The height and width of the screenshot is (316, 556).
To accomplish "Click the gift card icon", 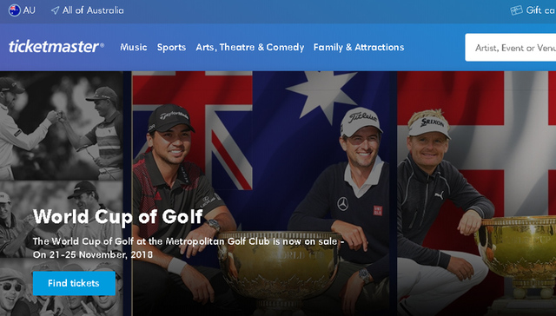I will click(x=516, y=10).
